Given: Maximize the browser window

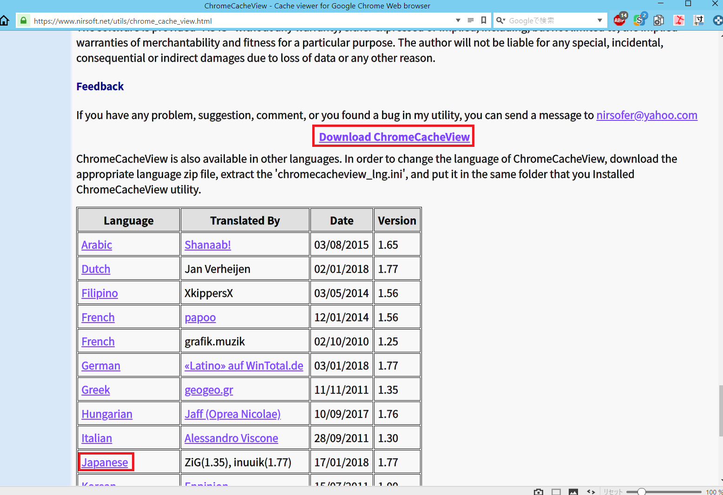Looking at the screenshot, I should point(688,4).
